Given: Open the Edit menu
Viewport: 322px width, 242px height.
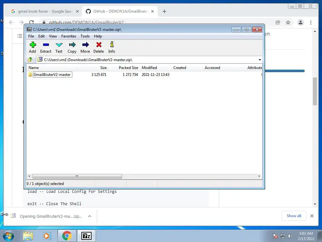Looking at the screenshot, I should click(x=42, y=36).
